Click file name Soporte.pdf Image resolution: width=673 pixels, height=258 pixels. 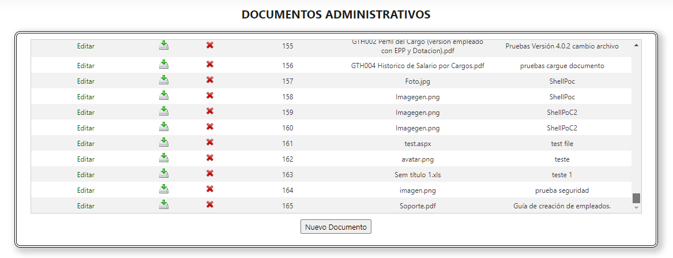click(418, 205)
